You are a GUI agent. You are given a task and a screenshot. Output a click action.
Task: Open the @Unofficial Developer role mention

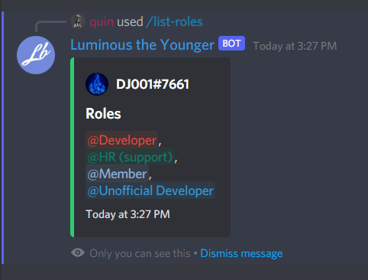point(150,190)
